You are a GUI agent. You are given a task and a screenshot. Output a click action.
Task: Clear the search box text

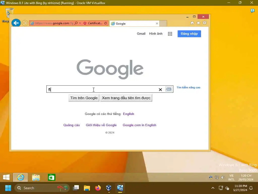pyautogui.click(x=160, y=90)
